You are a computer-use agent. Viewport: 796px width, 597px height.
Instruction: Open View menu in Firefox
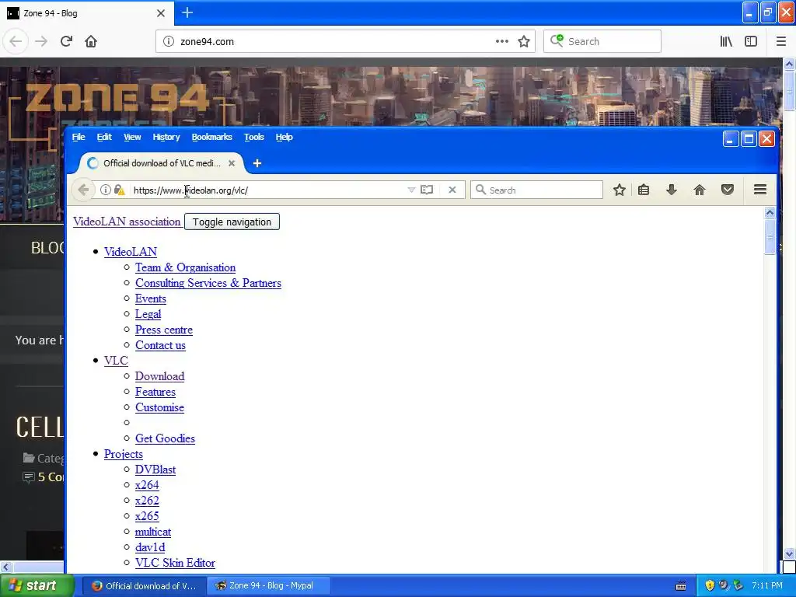pyautogui.click(x=132, y=137)
